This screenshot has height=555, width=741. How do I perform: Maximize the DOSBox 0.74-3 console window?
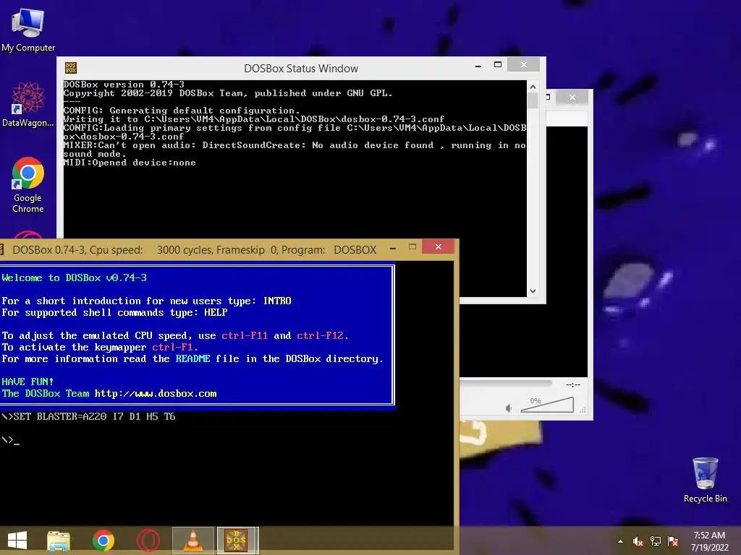[412, 247]
